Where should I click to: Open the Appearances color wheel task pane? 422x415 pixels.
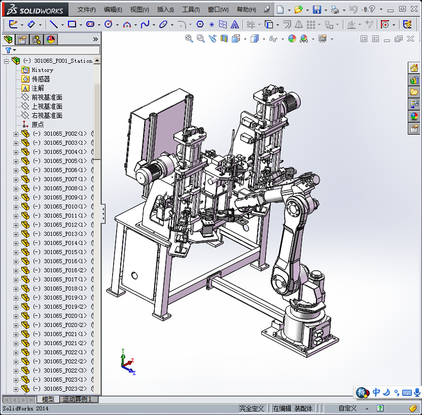(x=414, y=116)
